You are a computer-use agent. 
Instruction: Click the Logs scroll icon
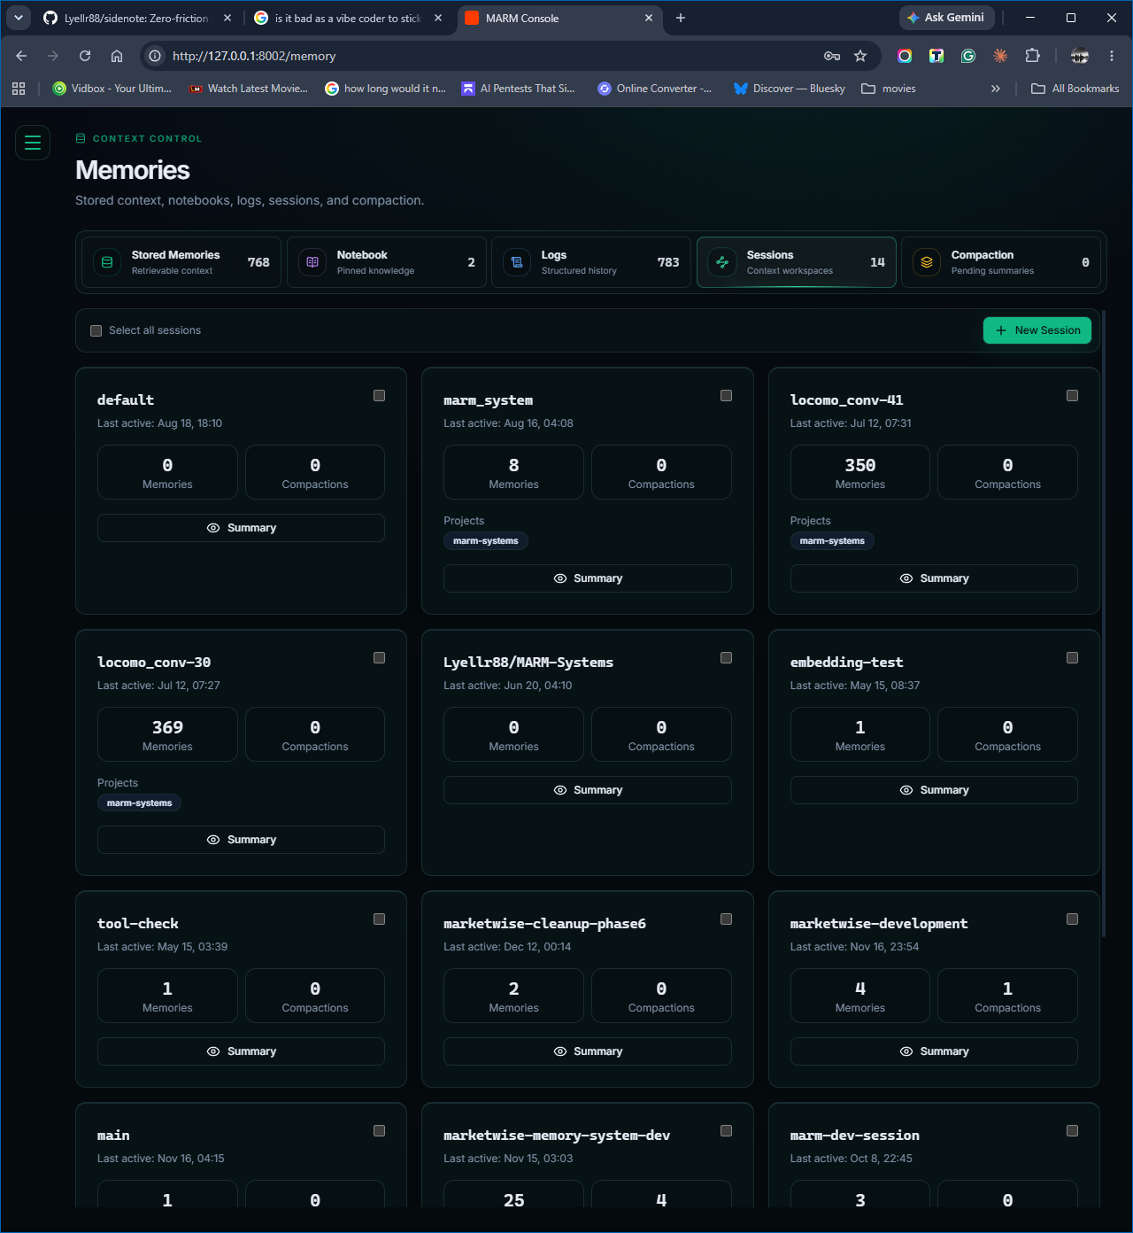click(x=517, y=262)
